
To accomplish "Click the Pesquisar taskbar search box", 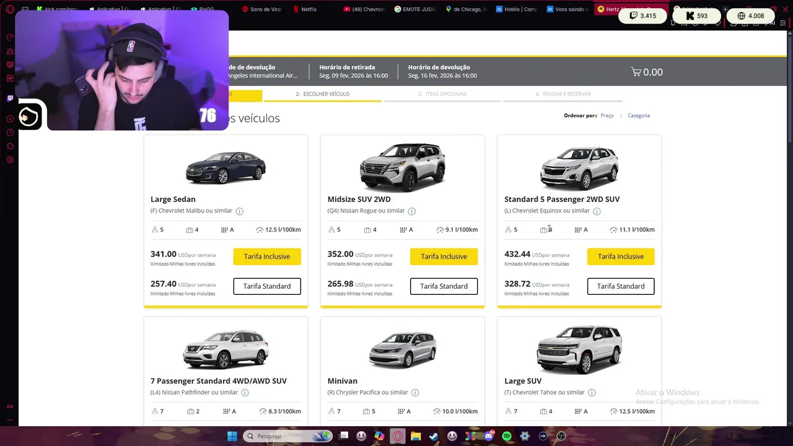I will pyautogui.click(x=288, y=436).
